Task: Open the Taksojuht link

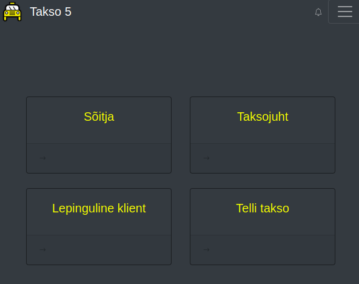Action: pos(263,117)
